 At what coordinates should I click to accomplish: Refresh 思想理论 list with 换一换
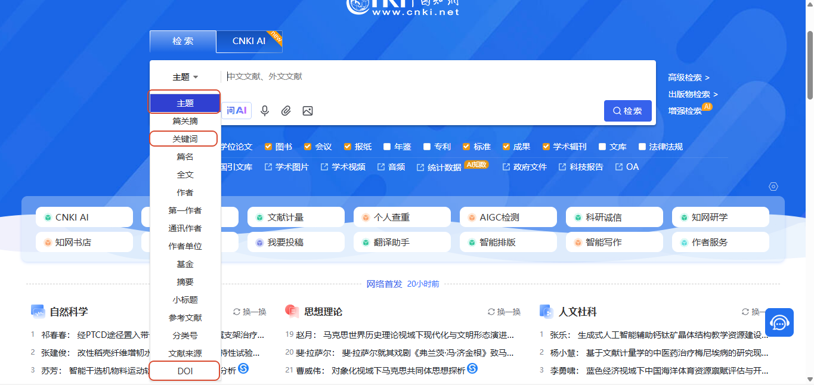point(505,312)
